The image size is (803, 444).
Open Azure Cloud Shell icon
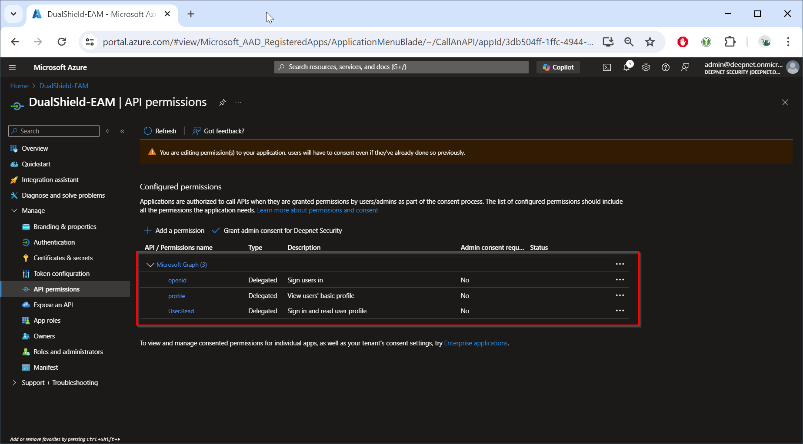click(606, 67)
